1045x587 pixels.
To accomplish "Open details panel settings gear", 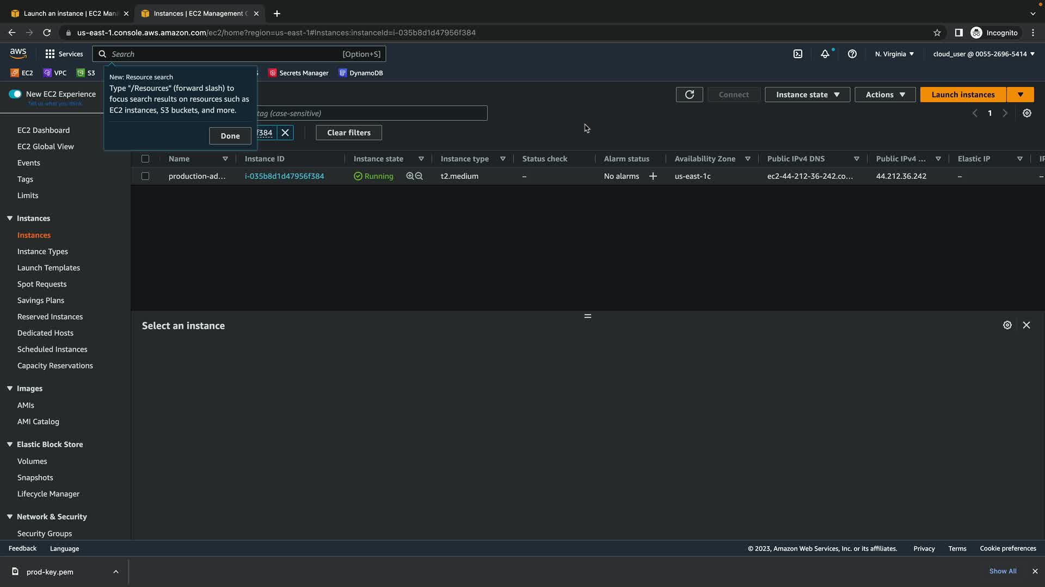I will (x=1007, y=325).
